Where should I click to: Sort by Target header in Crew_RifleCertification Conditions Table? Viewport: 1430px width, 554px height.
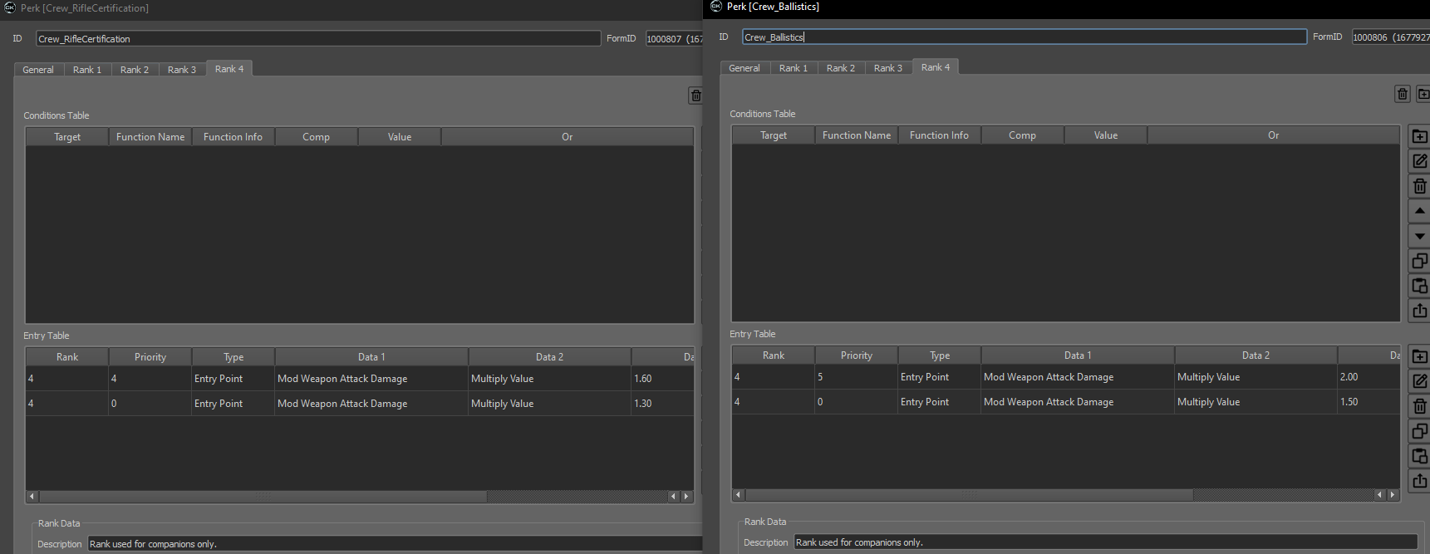tap(67, 137)
